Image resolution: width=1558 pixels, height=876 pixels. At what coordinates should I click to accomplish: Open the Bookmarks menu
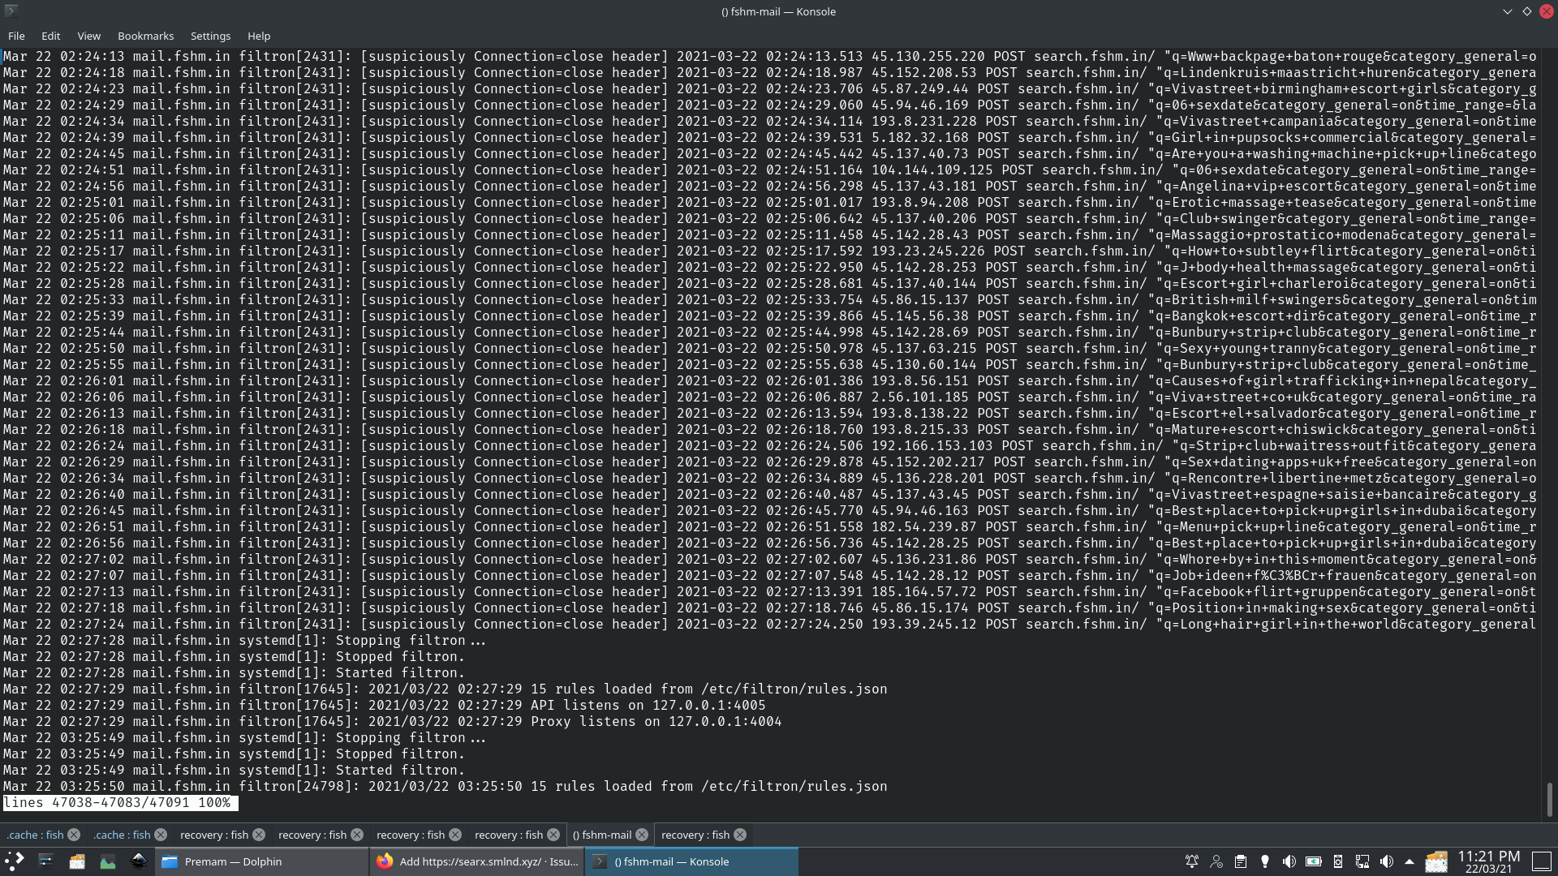[145, 36]
